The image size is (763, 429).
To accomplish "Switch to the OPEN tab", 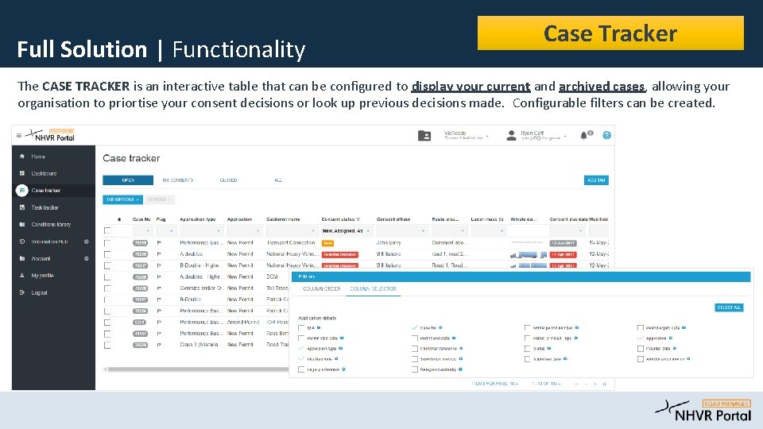I will [x=128, y=180].
